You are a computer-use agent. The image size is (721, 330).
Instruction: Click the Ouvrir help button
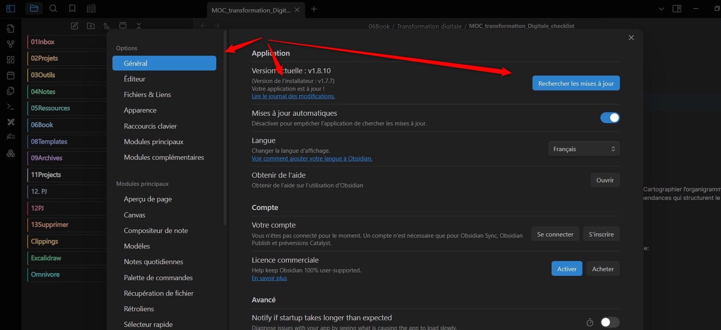[605, 180]
